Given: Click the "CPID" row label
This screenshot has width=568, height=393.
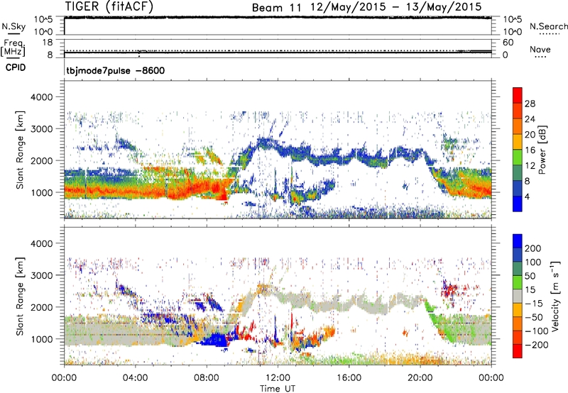Looking at the screenshot, I should pos(16,67).
